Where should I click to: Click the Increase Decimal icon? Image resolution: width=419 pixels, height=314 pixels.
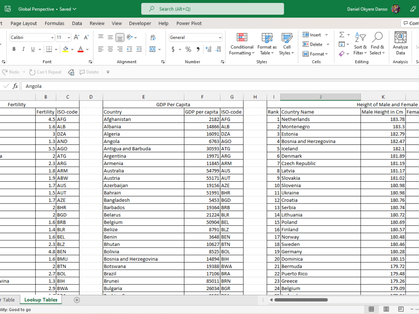tap(208, 49)
